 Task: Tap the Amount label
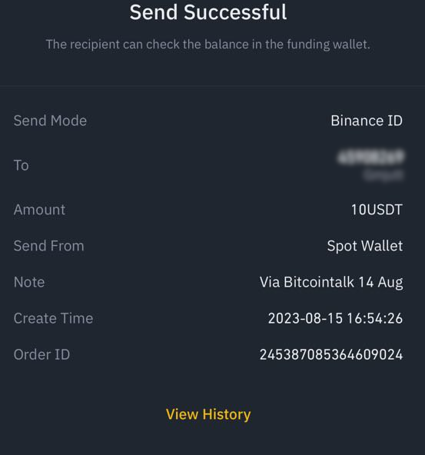(39, 210)
